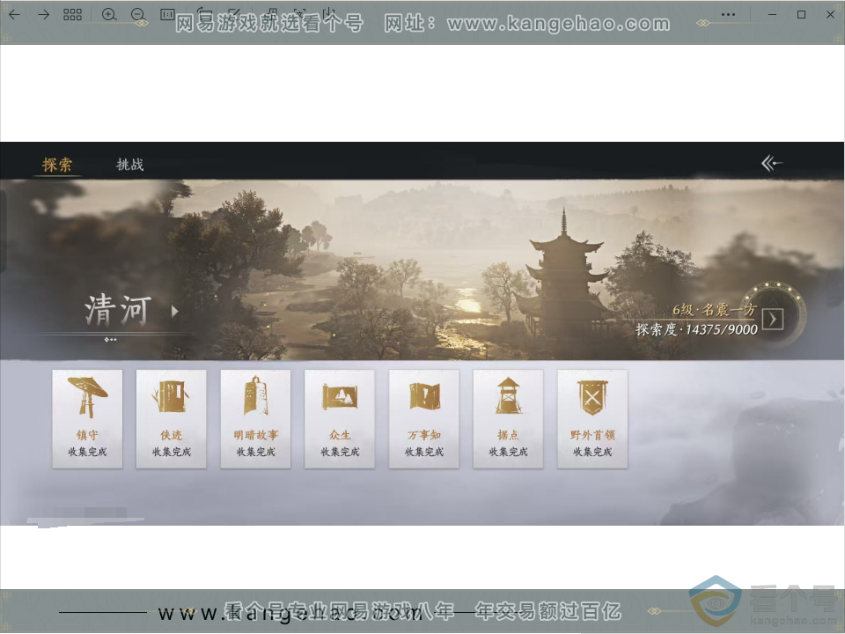The image size is (845, 634).
Task: Open the 侠迹 collection card
Action: point(172,419)
